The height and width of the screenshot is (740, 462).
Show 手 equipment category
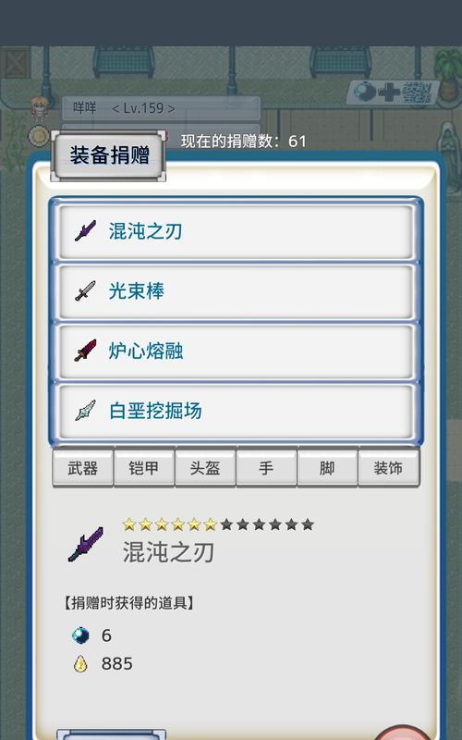click(x=266, y=468)
